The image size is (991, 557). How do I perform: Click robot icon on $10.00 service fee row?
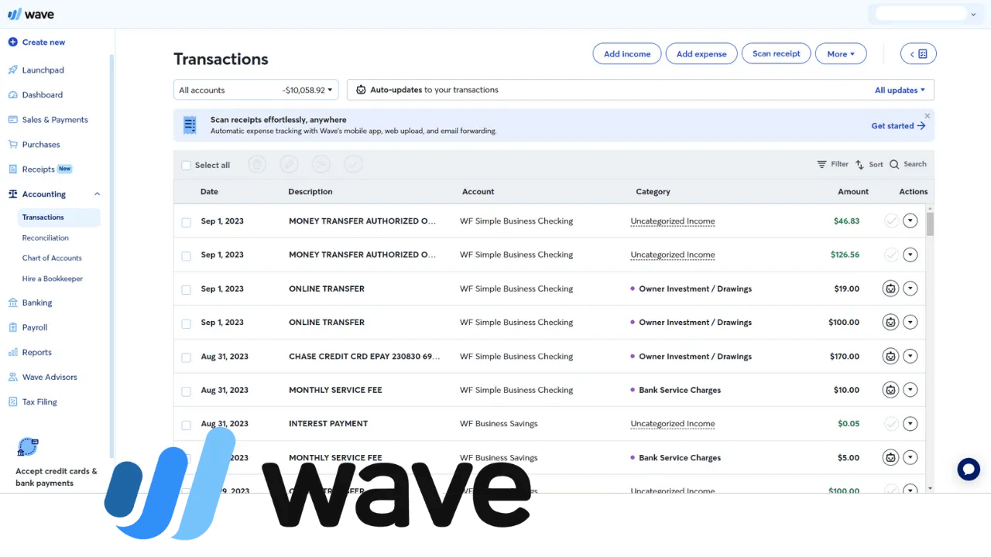click(x=891, y=390)
